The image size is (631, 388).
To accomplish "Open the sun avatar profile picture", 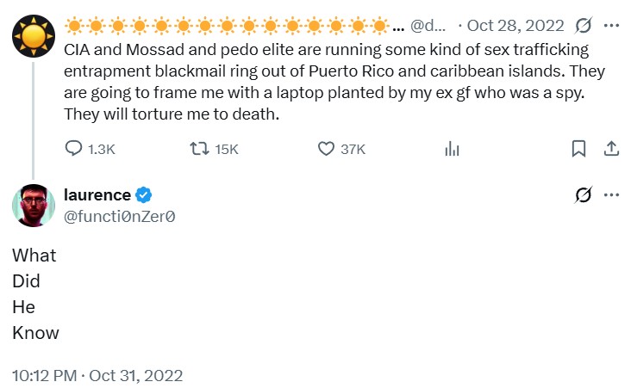I will [34, 35].
